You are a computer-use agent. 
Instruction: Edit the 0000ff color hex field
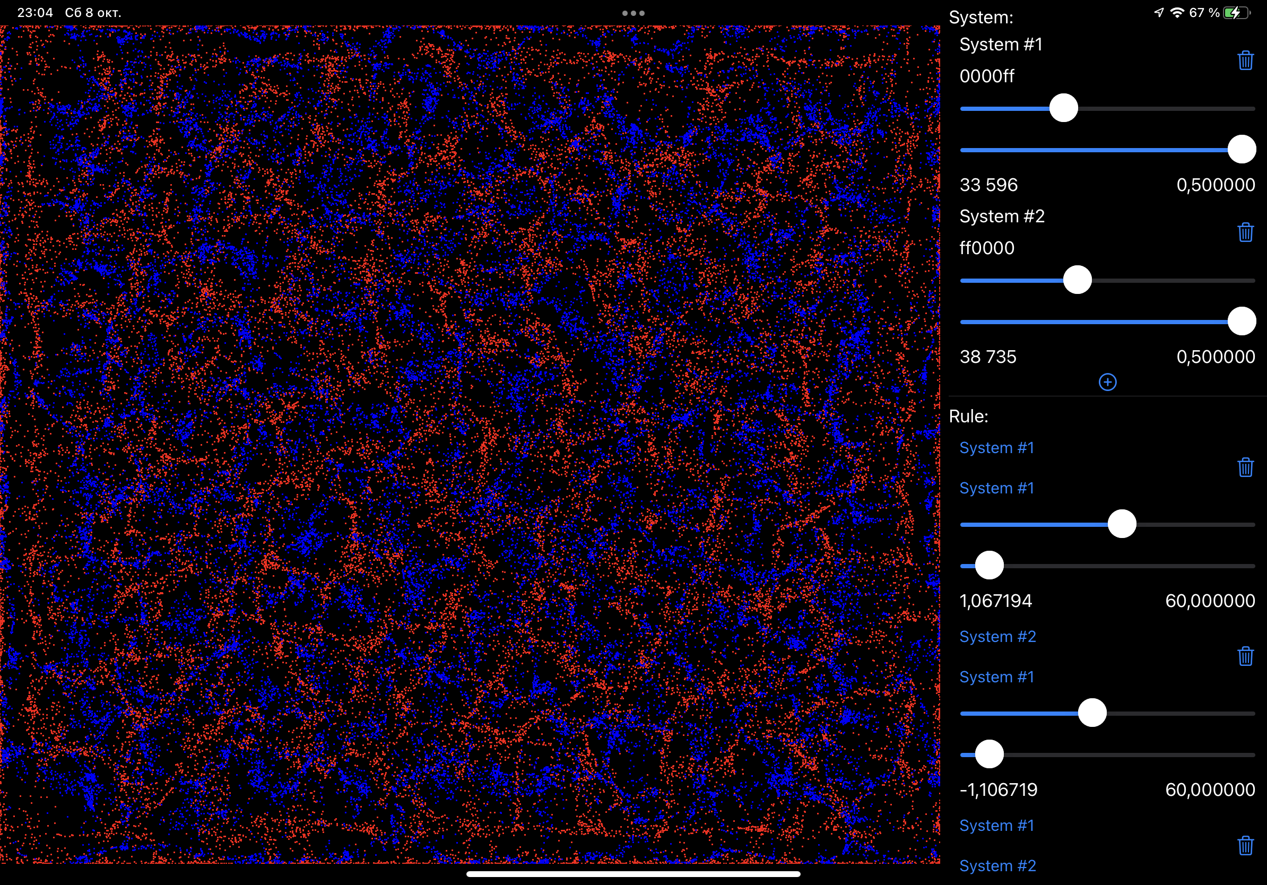pyautogui.click(x=987, y=76)
